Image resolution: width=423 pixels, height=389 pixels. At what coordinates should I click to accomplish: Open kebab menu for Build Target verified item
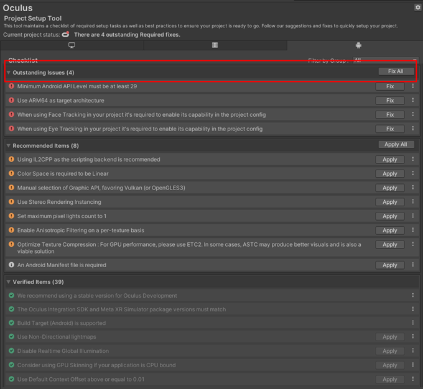412,323
